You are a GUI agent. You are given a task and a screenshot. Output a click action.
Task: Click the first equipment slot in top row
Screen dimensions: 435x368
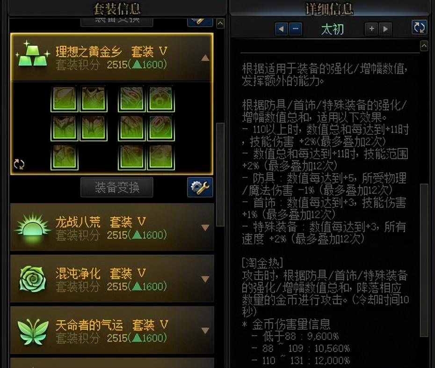(x=65, y=99)
